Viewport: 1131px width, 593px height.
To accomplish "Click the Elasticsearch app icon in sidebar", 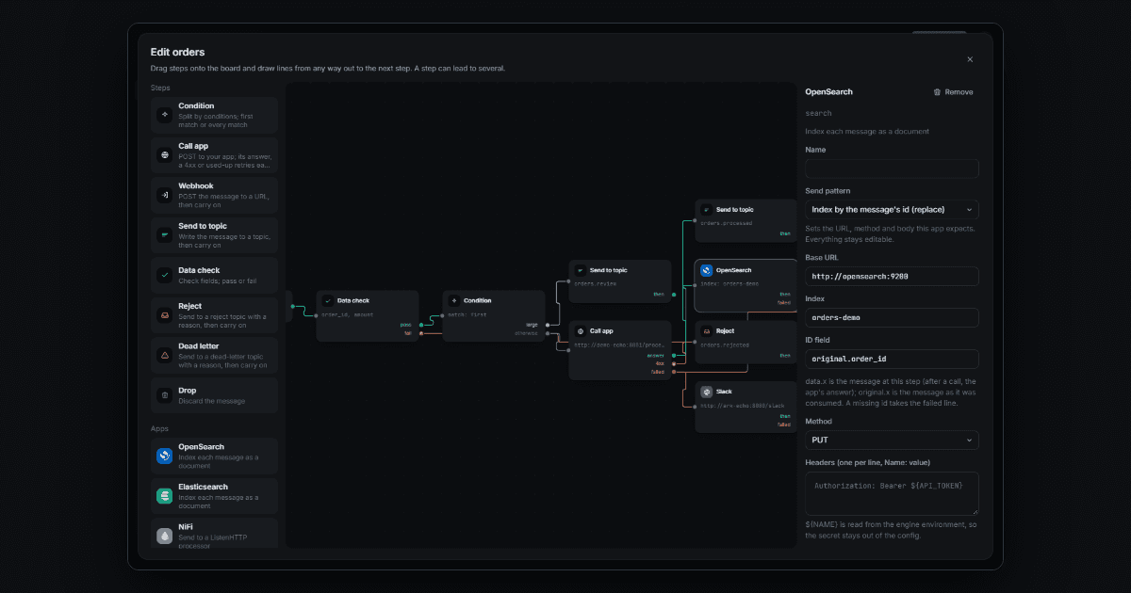I will (165, 495).
